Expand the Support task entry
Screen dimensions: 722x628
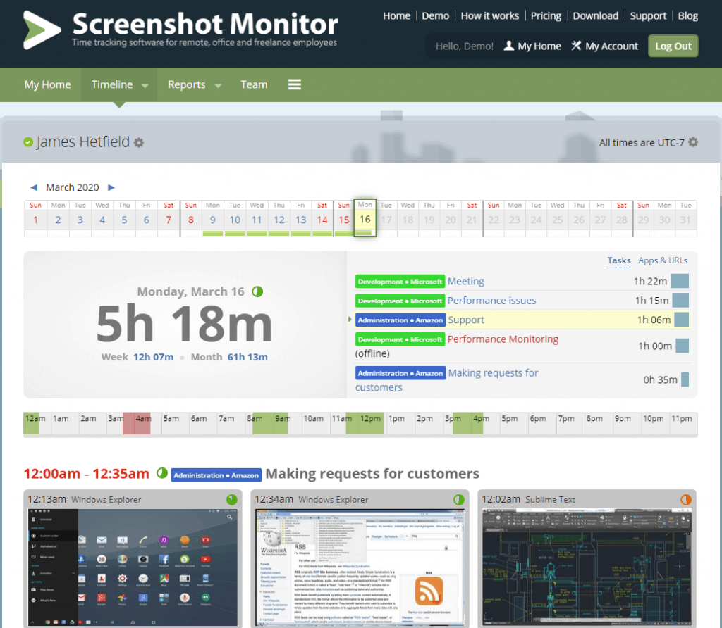point(350,319)
